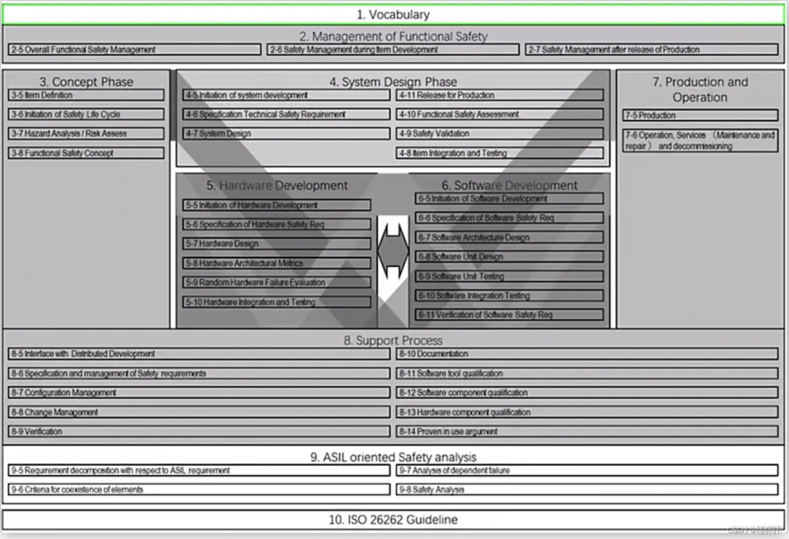This screenshot has width=789, height=539.
Task: Select 7-5 Production box
Action: click(700, 115)
